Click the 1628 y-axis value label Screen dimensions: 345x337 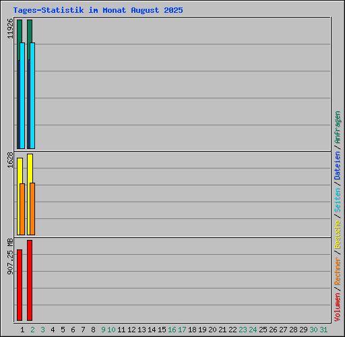(x=10, y=160)
